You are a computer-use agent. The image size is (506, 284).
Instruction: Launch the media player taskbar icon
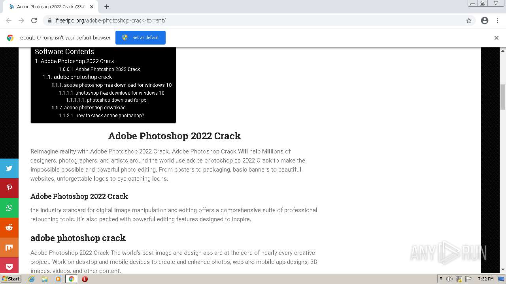(x=58, y=279)
